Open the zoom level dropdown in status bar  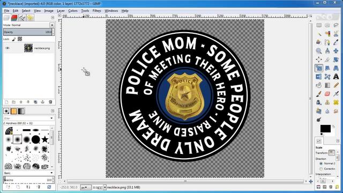coord(105,188)
